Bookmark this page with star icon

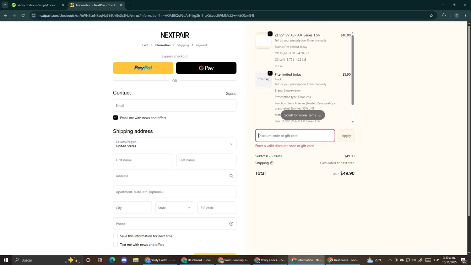tap(431, 15)
